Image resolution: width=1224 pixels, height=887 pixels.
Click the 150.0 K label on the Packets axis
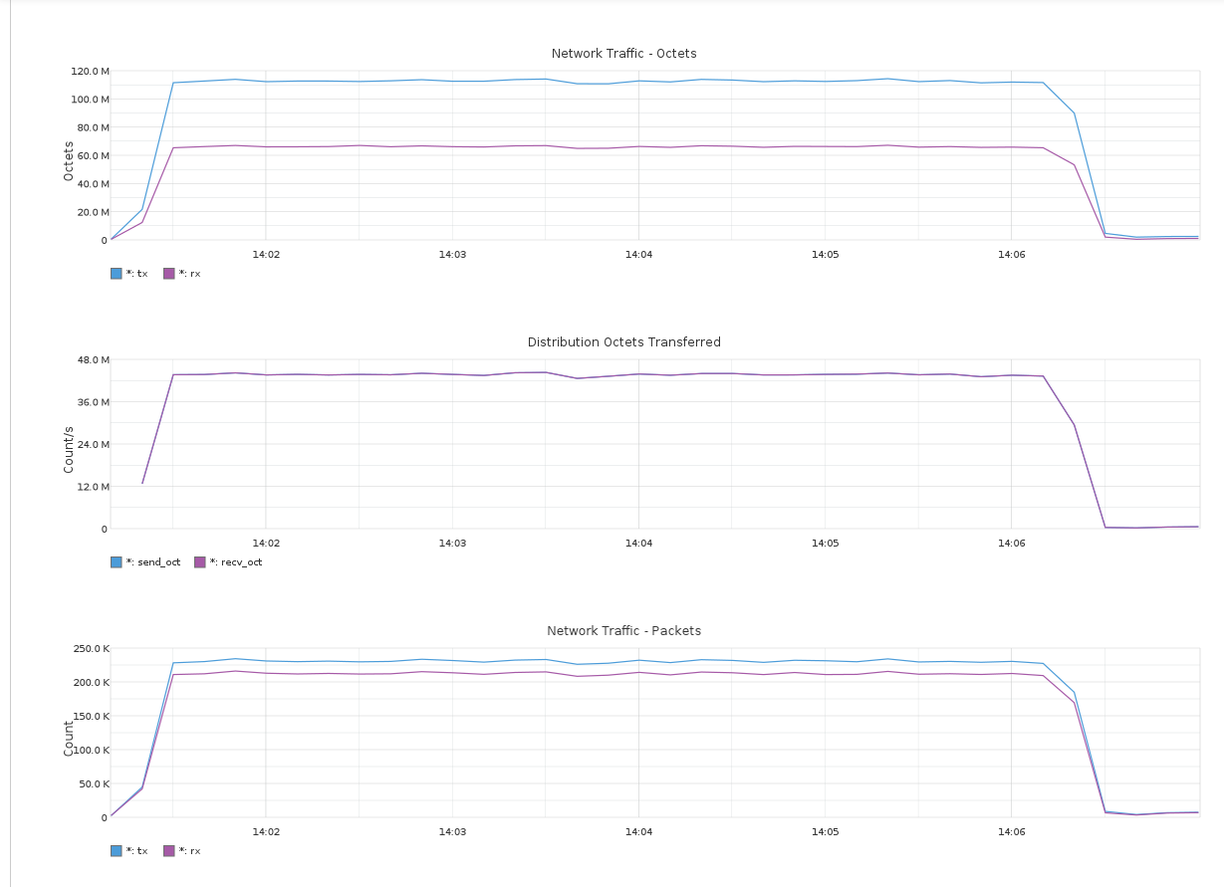(91, 716)
